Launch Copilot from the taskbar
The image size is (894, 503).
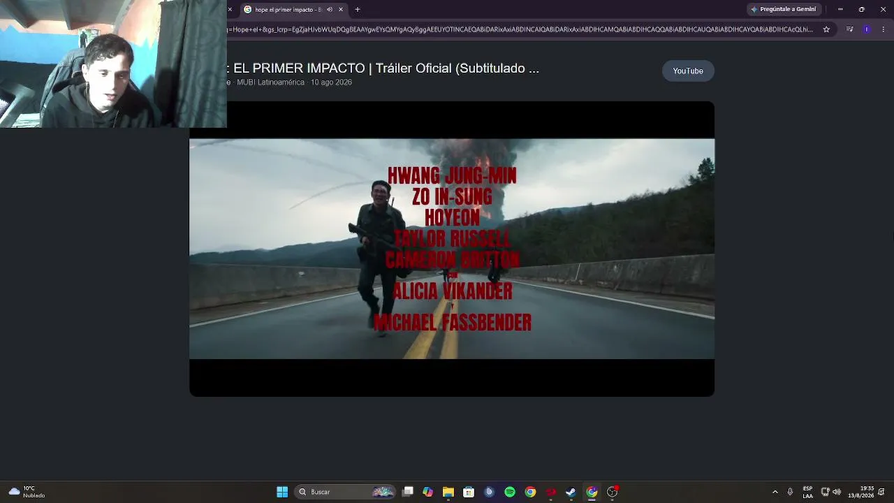428,492
